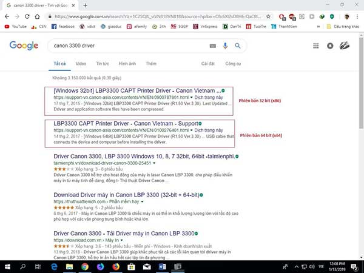Open the vdict bookmark
The image size is (364, 273).
click(87, 27)
